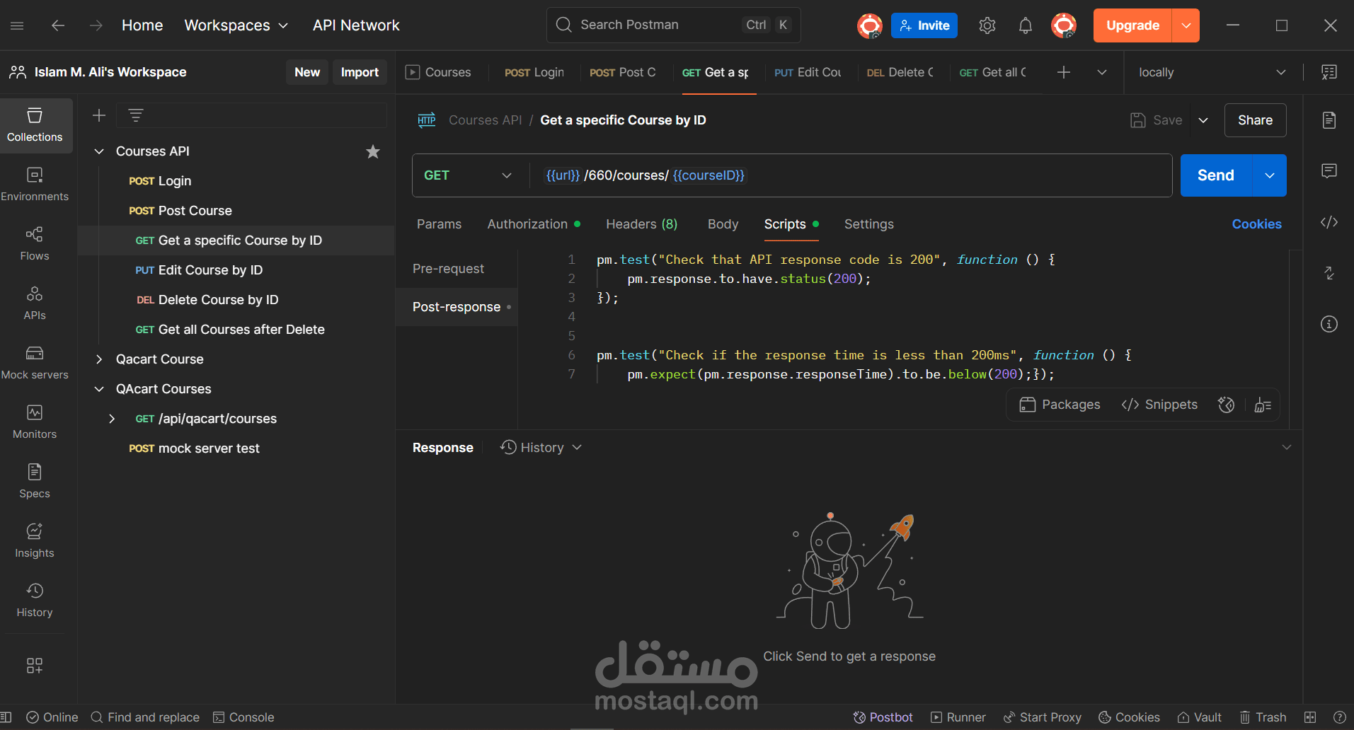Open the code snippet pane icon

[x=1329, y=222]
